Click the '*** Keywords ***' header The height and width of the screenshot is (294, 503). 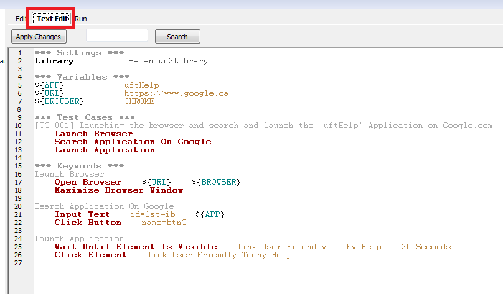pyautogui.click(x=79, y=166)
